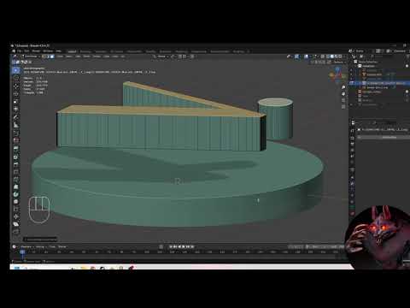410x308 pixels.
Task: Toggle snapping magnet in the header
Action: click(179, 56)
